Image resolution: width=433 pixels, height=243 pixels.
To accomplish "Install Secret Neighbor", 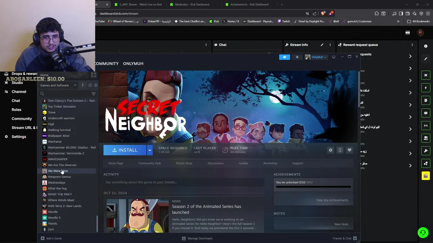I will click(x=125, y=150).
